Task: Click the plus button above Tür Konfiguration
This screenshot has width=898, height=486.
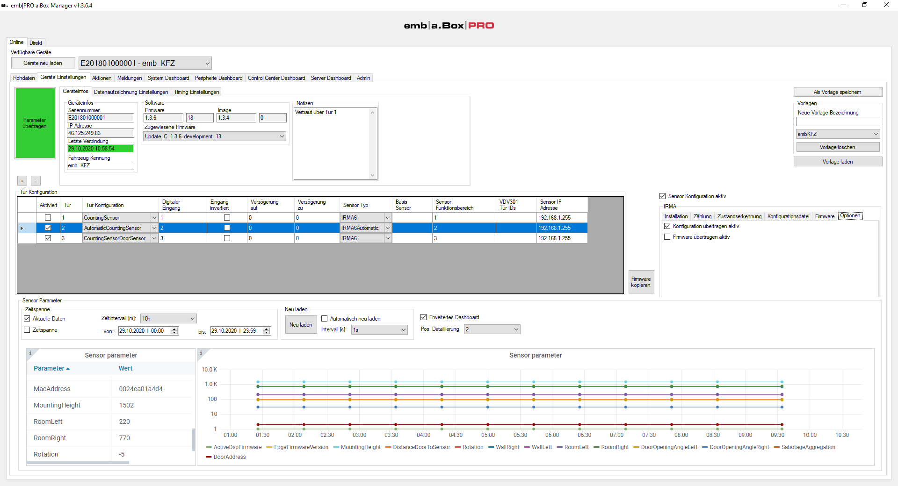Action: pos(22,181)
